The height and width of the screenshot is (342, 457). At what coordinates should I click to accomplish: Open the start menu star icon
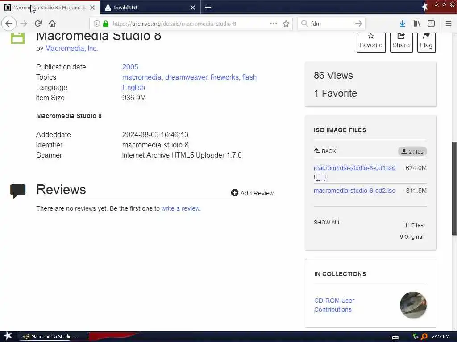(x=8, y=336)
